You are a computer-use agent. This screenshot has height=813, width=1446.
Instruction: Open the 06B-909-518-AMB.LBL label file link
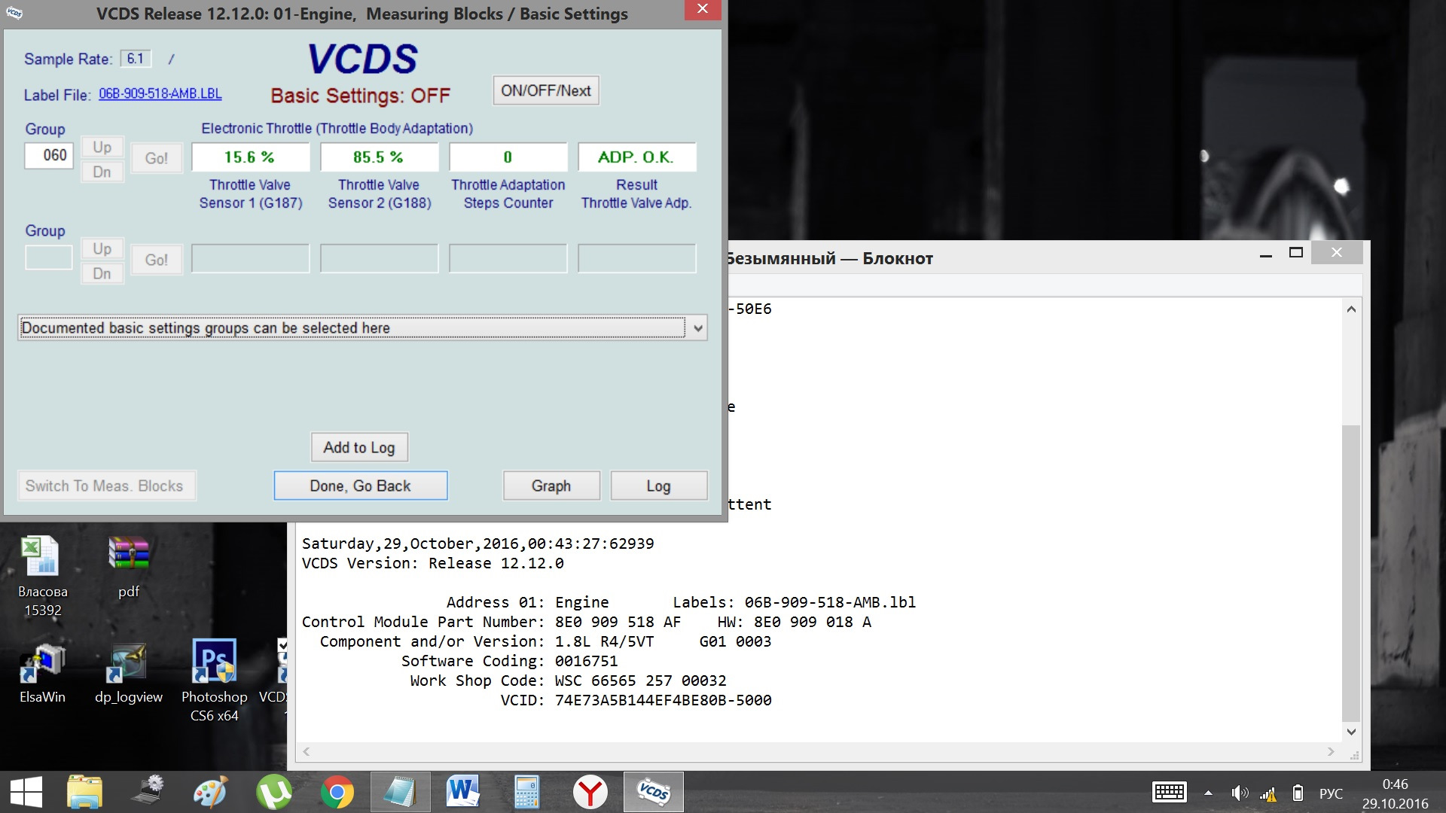160,94
